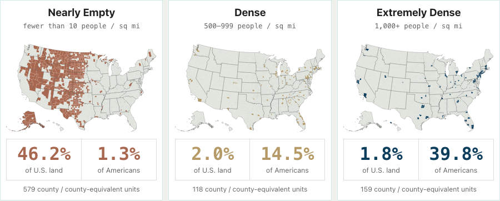500x201 pixels.
Task: Click the 39.8% of Americans value
Action: pyautogui.click(x=456, y=159)
